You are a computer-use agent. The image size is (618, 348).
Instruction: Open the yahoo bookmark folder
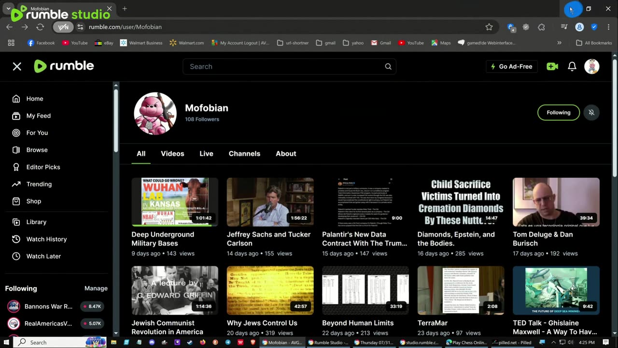[x=353, y=43]
